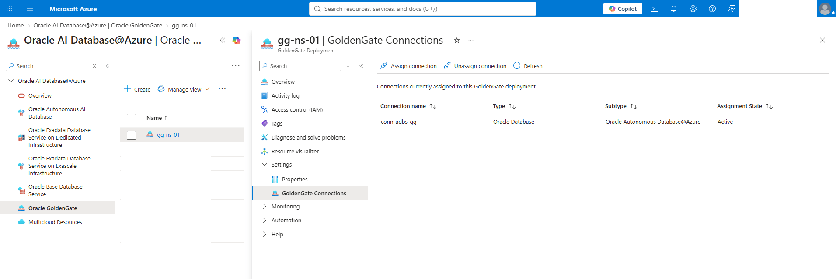The image size is (836, 279).
Task: Click Assign connection
Action: 408,66
